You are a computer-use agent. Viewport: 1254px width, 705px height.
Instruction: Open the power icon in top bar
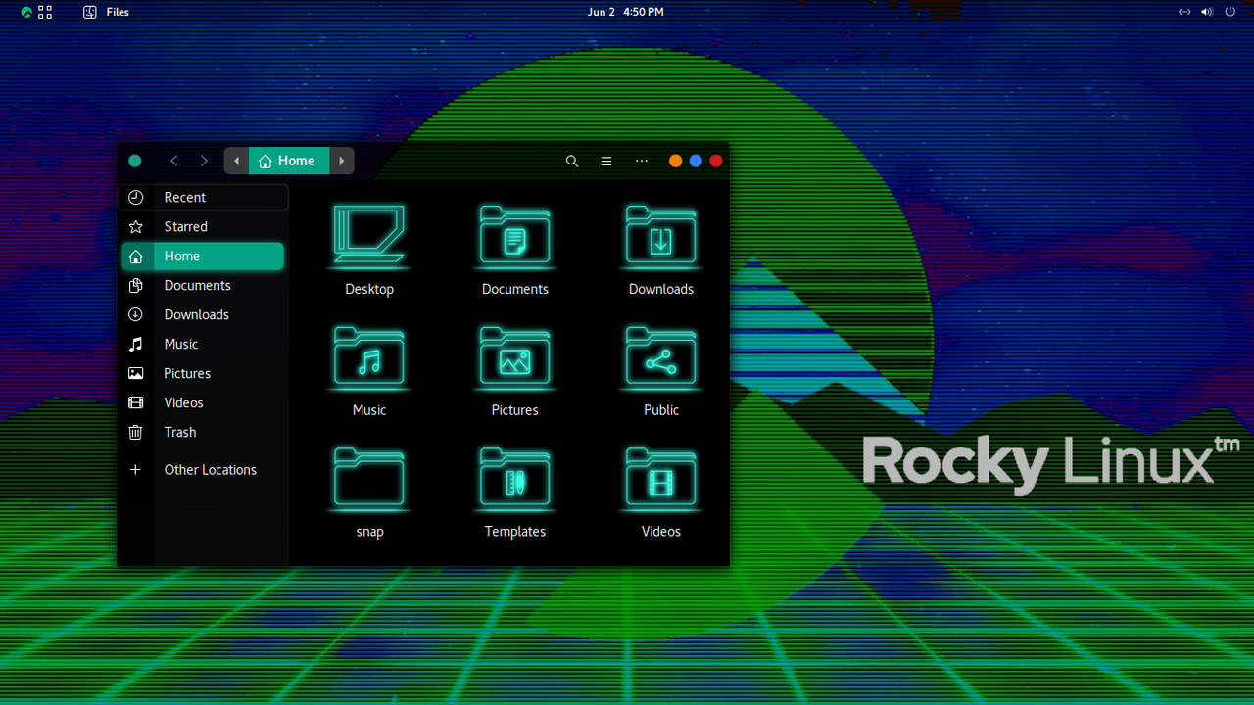(x=1230, y=12)
